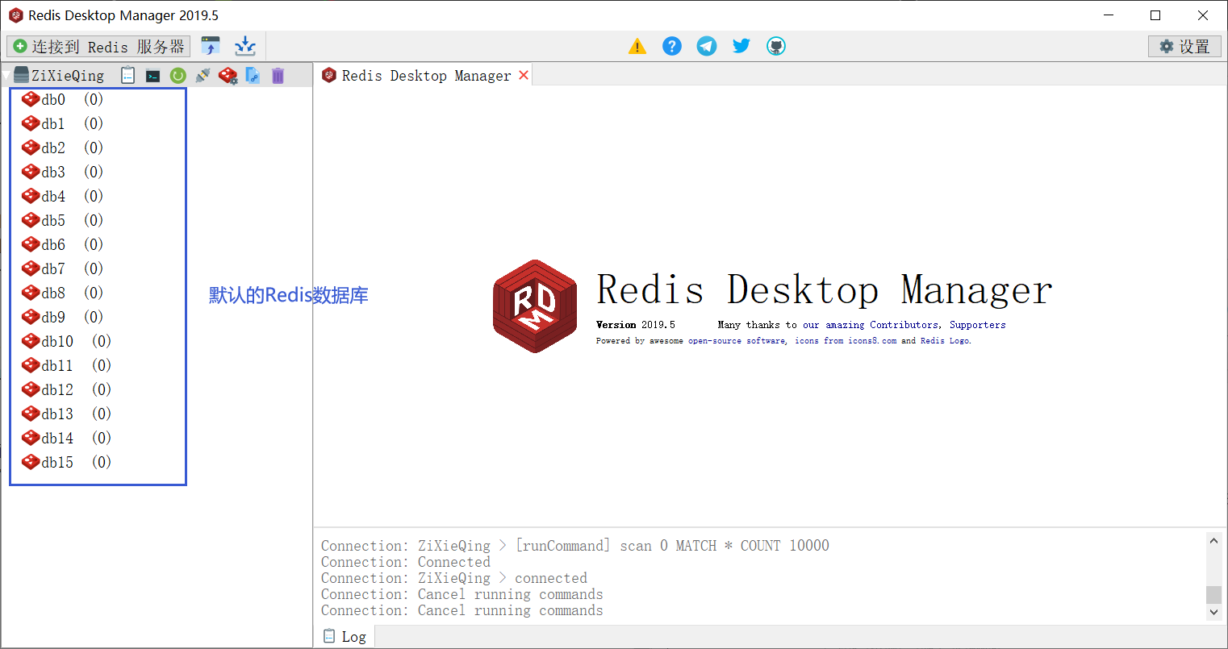Click the log panel scroll up arrow
The height and width of the screenshot is (649, 1228).
1214,541
